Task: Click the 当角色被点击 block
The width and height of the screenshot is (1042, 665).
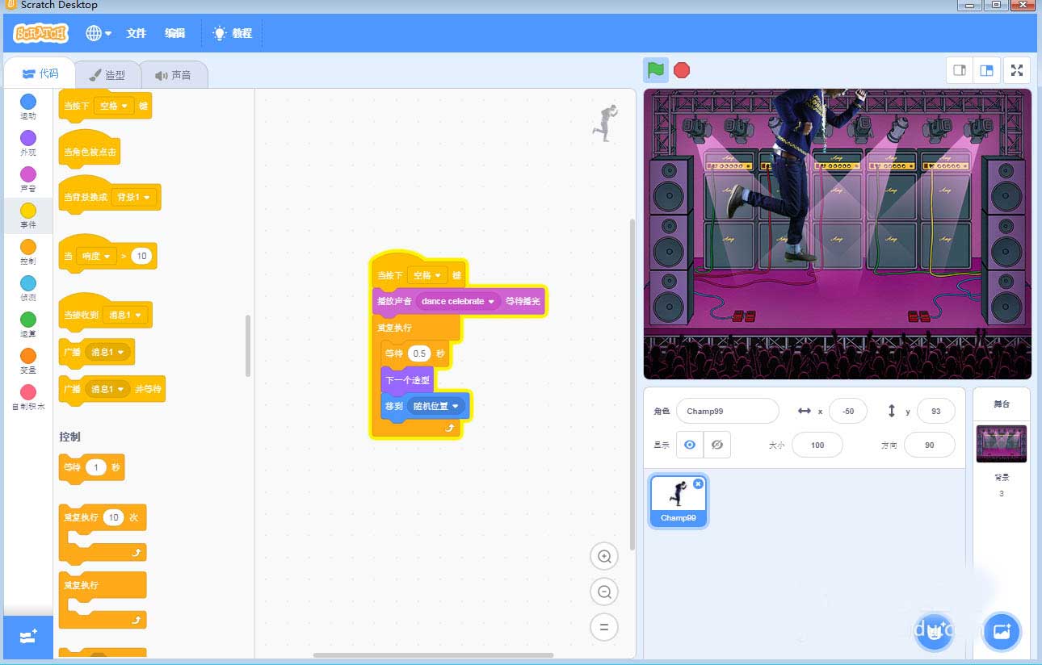Action: click(91, 151)
